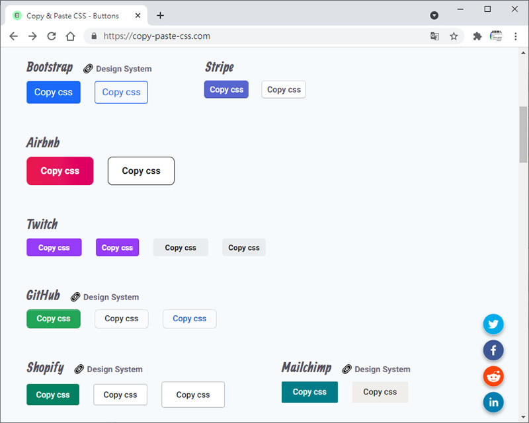Copy the Bootstrap outlined blue button CSS
Viewport: 529px width, 423px height.
pos(121,92)
